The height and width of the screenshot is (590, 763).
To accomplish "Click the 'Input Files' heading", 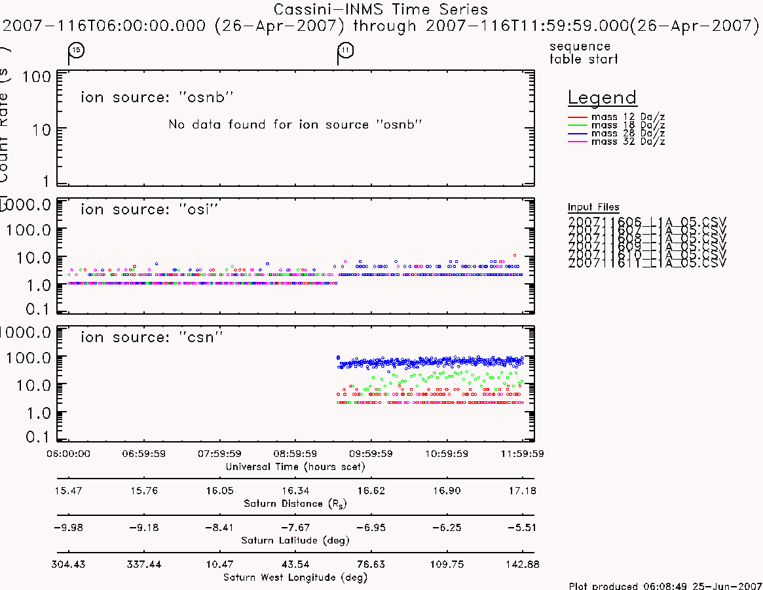I will (593, 207).
